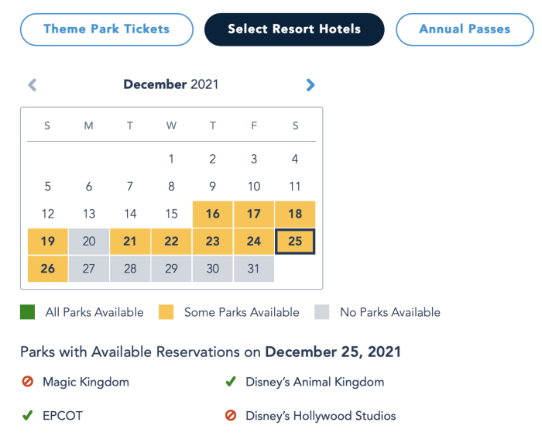Click Disney's Animal Kingdom checkmark icon

click(230, 382)
